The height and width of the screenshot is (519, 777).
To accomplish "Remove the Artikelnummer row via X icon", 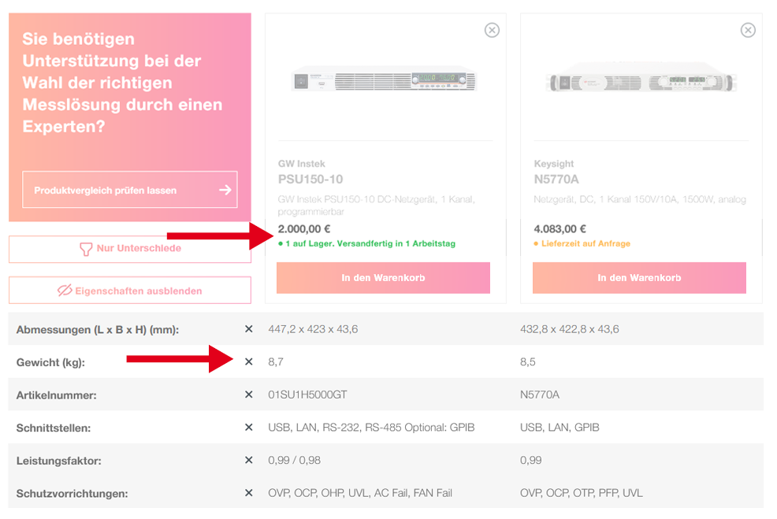I will click(x=249, y=395).
